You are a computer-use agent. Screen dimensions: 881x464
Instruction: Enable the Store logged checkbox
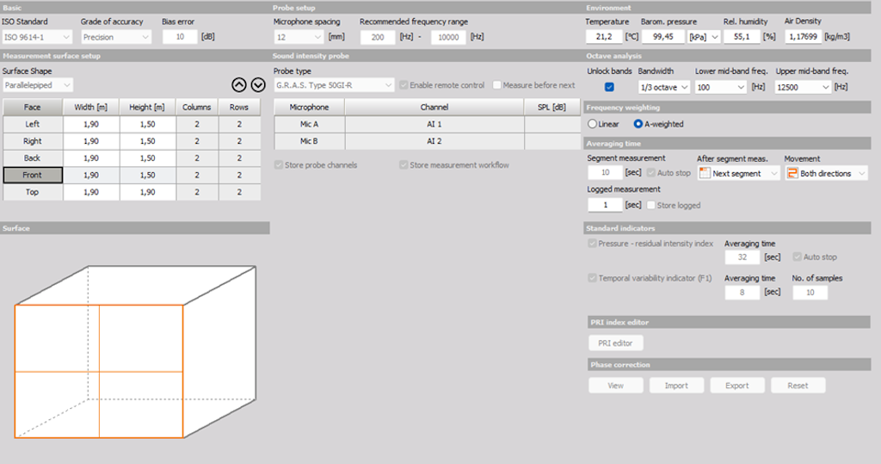tap(651, 205)
